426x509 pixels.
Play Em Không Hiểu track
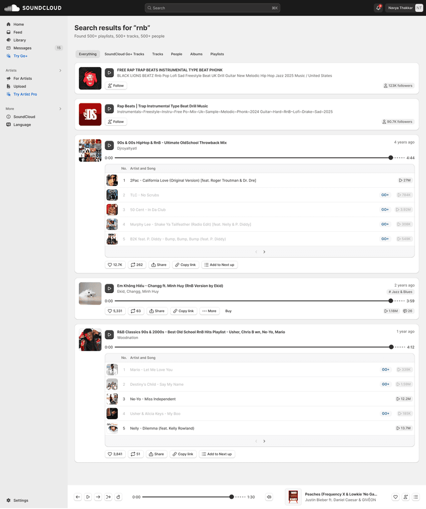109,289
